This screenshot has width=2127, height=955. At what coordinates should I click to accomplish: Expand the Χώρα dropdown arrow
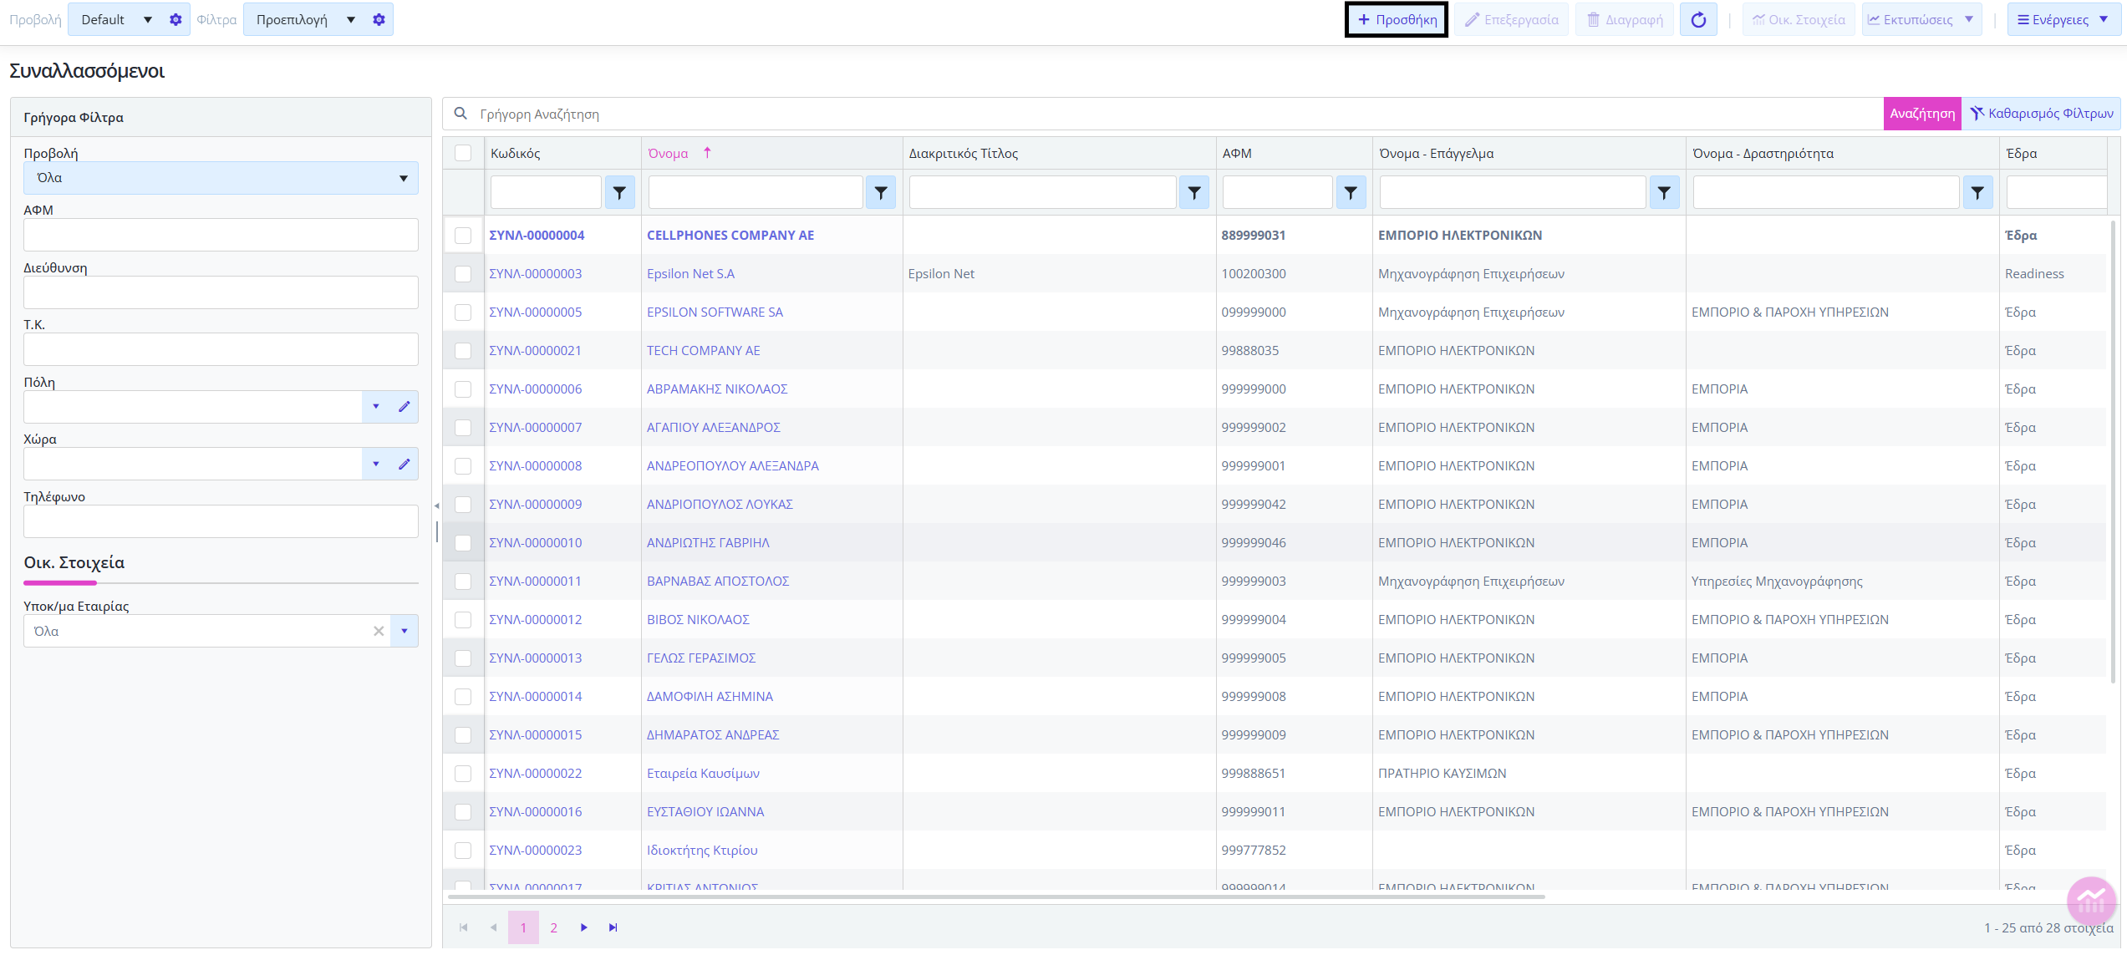(x=376, y=464)
